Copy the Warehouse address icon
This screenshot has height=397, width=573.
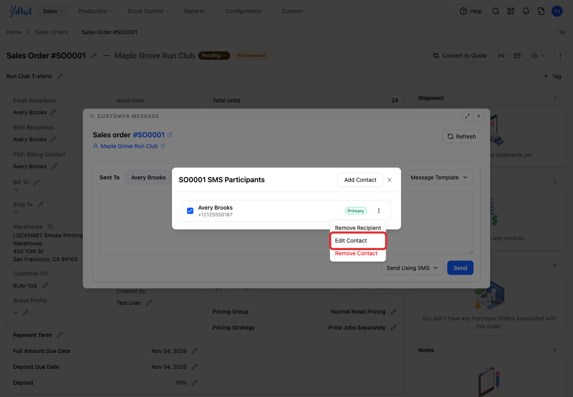pyautogui.click(x=51, y=227)
